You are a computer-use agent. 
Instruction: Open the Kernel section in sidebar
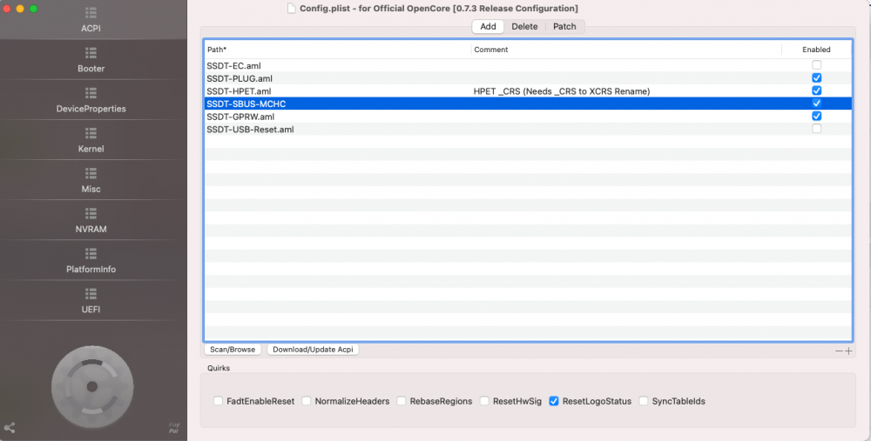91,140
